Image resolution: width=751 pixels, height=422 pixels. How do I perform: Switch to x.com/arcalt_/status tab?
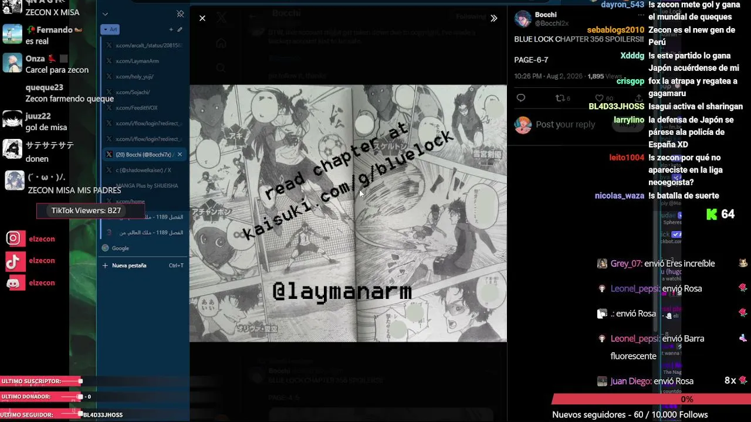(x=144, y=45)
